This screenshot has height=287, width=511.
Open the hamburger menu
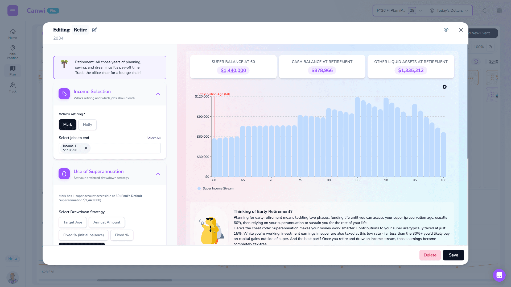tap(13, 11)
